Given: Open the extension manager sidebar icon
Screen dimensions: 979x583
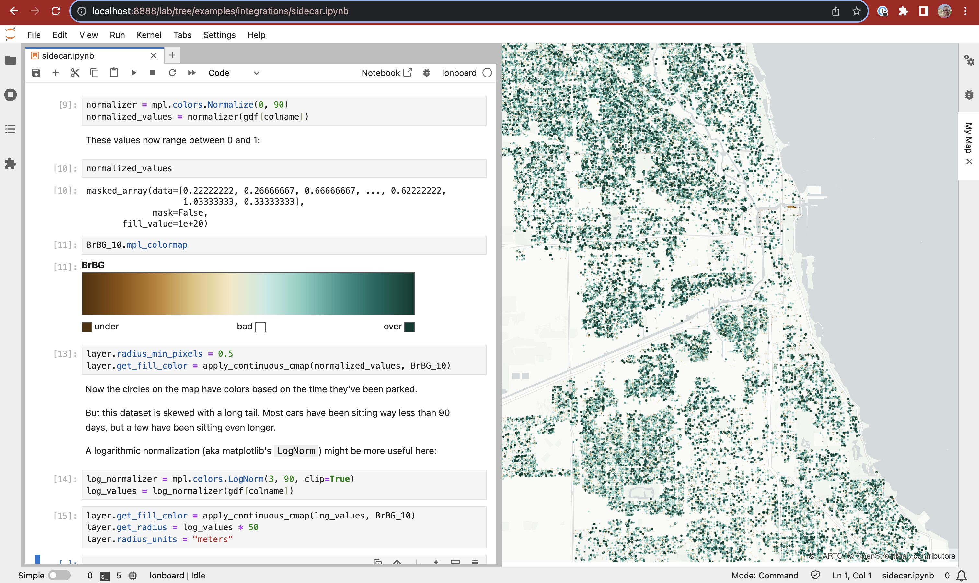Looking at the screenshot, I should tap(11, 163).
